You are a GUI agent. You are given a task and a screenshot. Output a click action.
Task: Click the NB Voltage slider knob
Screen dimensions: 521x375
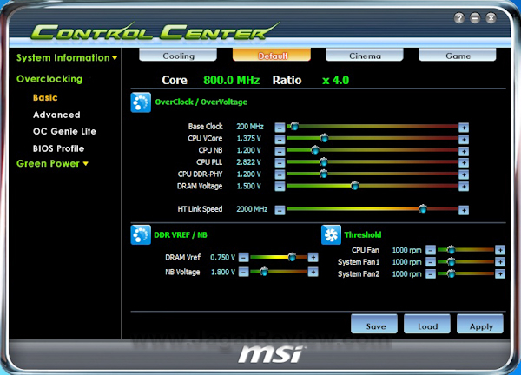[264, 272]
